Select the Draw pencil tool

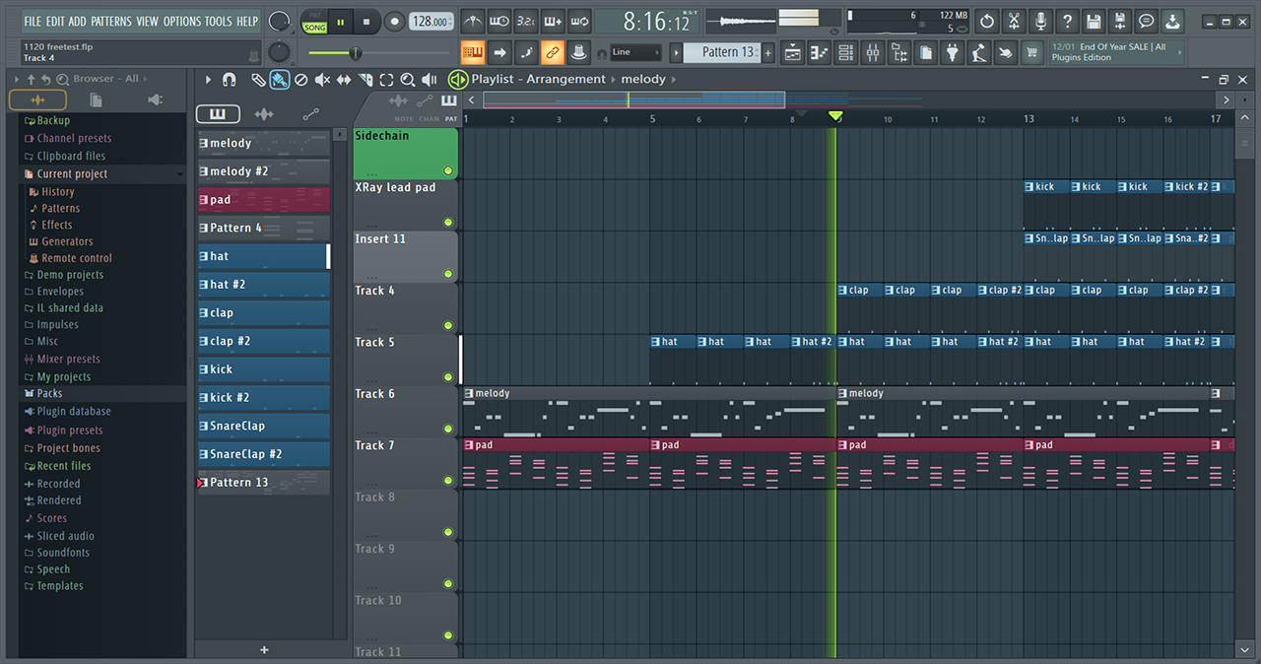pyautogui.click(x=258, y=80)
